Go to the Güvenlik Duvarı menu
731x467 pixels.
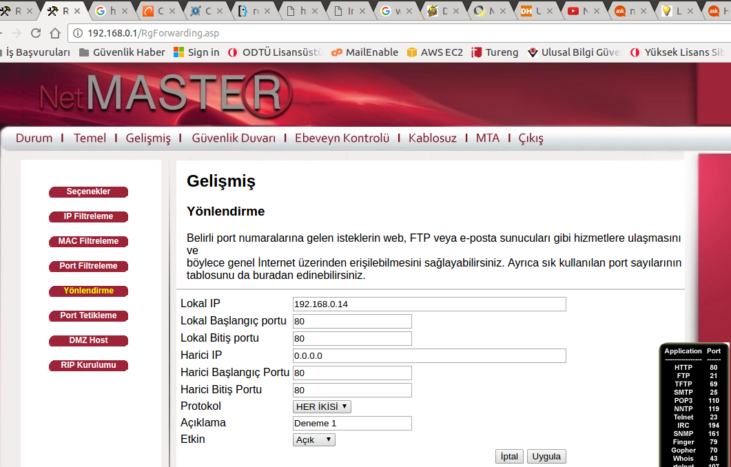pos(234,138)
